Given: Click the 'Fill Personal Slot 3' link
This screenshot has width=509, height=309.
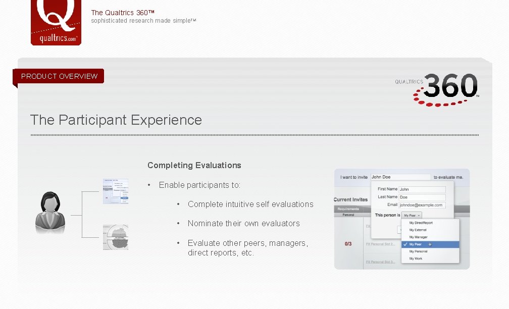Looking at the screenshot, I should click(x=380, y=262).
